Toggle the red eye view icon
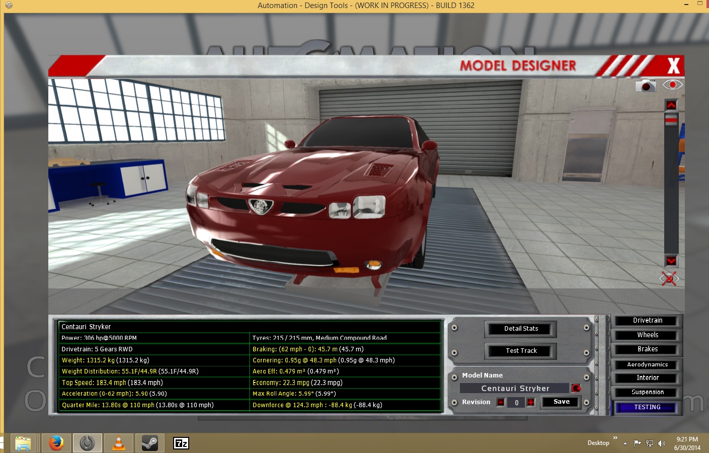The image size is (709, 453). [672, 85]
